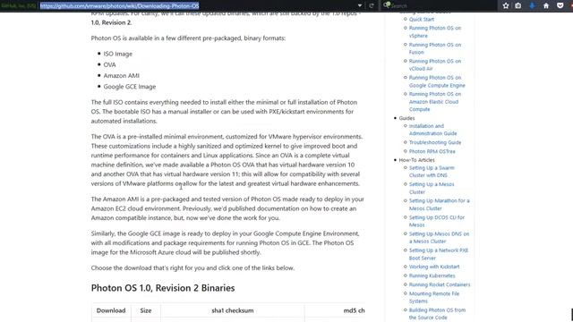This screenshot has width=573, height=322.
Task: Go to the Firefox home page icon
Action: (x=546, y=5)
